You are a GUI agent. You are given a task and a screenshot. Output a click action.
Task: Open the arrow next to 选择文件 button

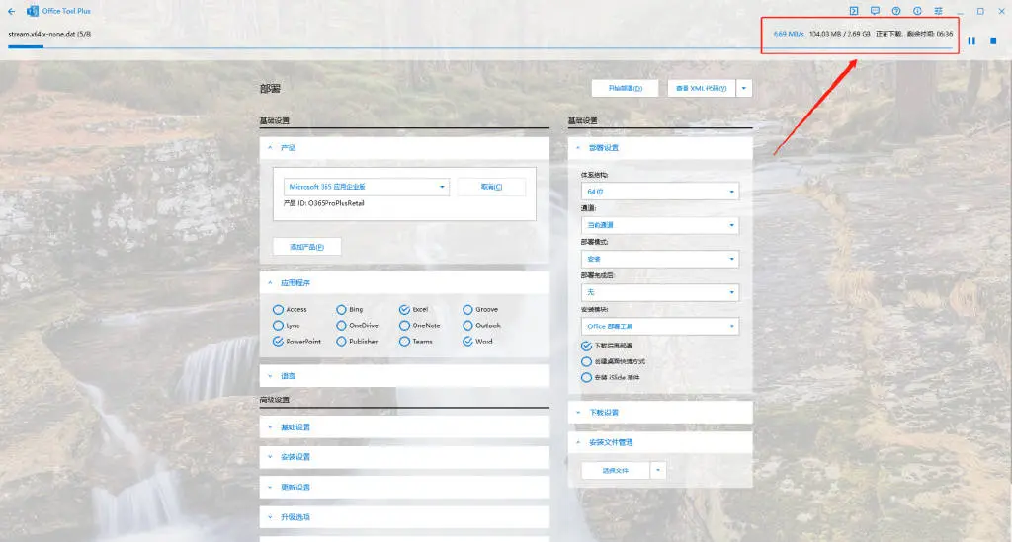(657, 471)
